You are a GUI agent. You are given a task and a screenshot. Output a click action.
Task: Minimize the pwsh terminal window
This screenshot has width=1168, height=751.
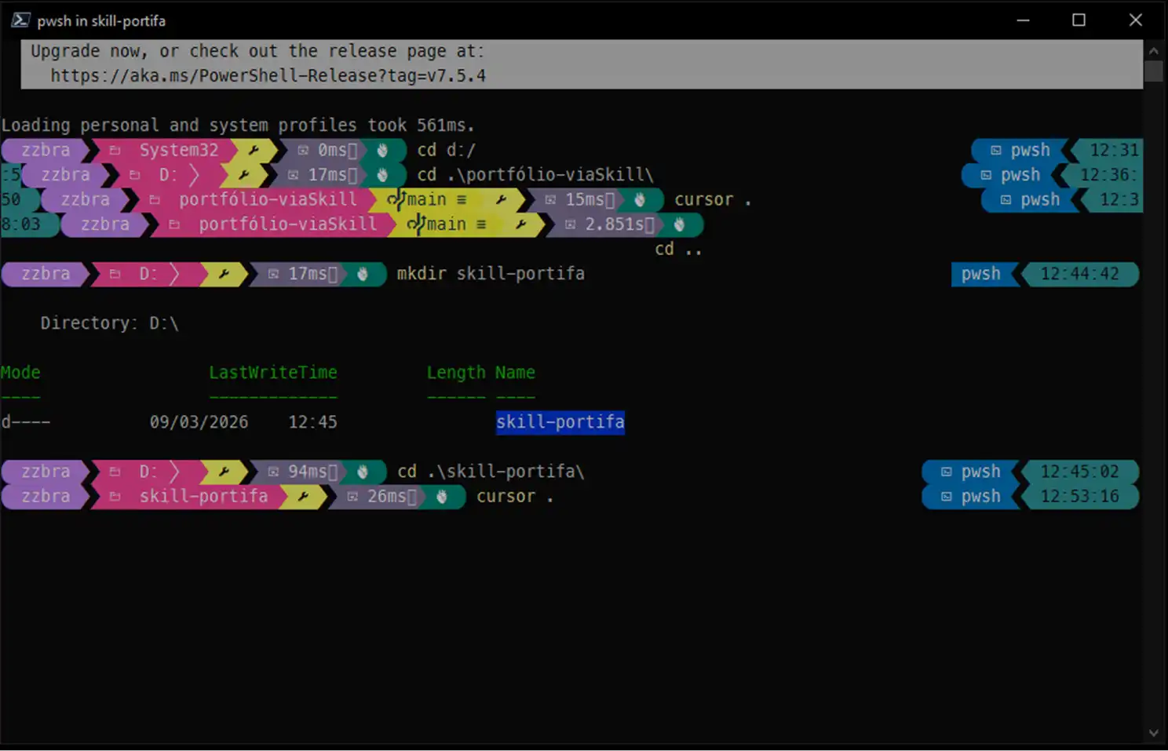click(1023, 20)
